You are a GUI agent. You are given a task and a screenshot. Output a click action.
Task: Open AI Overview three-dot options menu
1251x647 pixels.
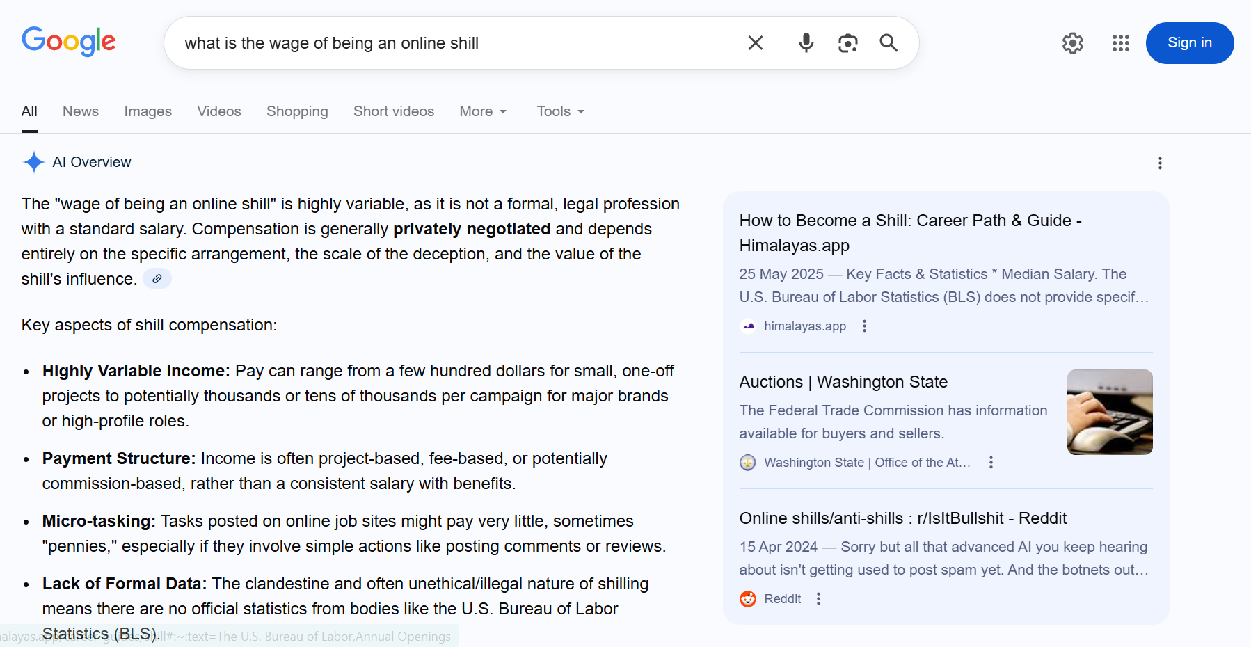[x=1160, y=163]
